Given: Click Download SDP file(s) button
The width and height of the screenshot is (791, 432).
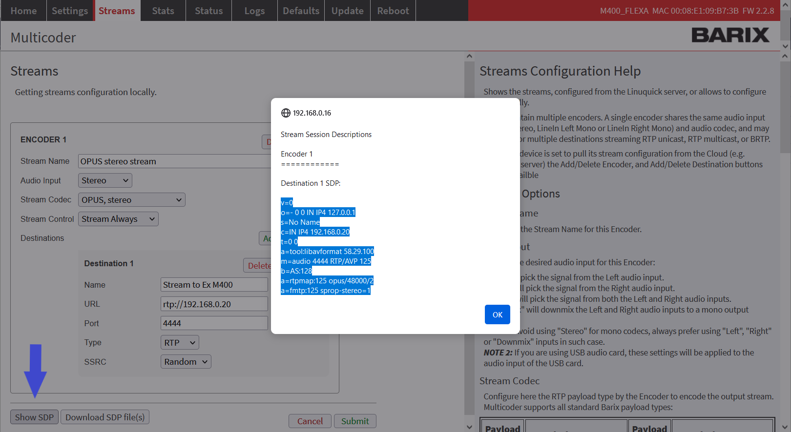Looking at the screenshot, I should [105, 417].
